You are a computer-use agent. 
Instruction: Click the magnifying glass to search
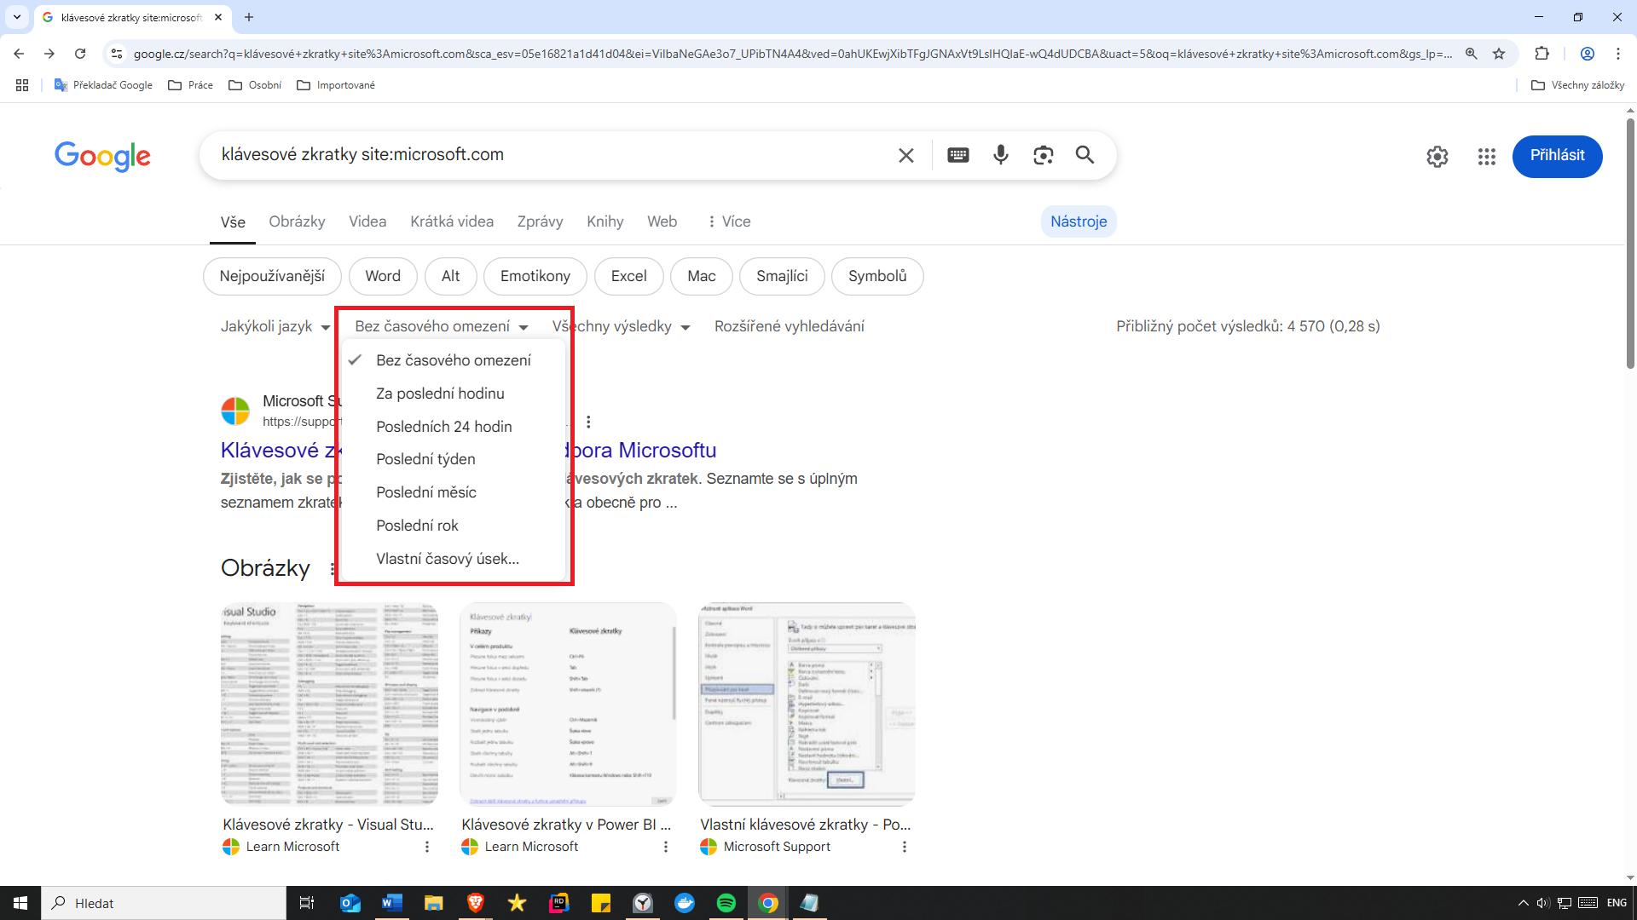point(1085,155)
